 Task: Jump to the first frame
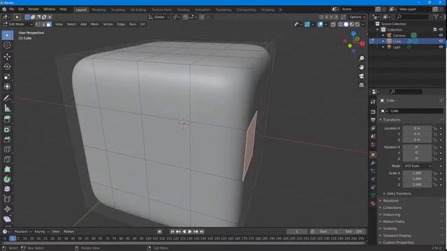(173, 231)
